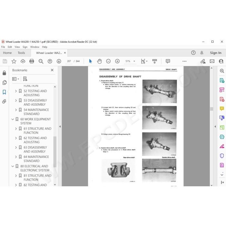Switch to the Tools tab
This screenshot has width=226, height=226.
coord(21,53)
